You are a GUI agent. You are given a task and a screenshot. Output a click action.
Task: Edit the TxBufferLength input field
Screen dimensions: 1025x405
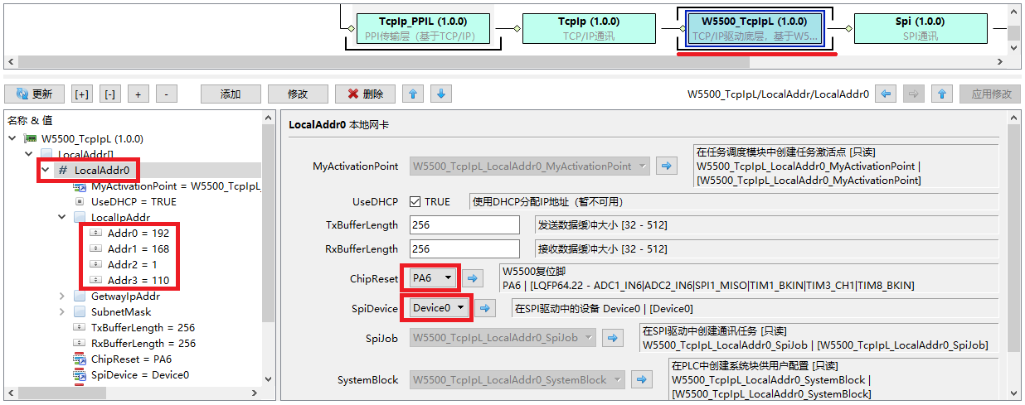466,224
